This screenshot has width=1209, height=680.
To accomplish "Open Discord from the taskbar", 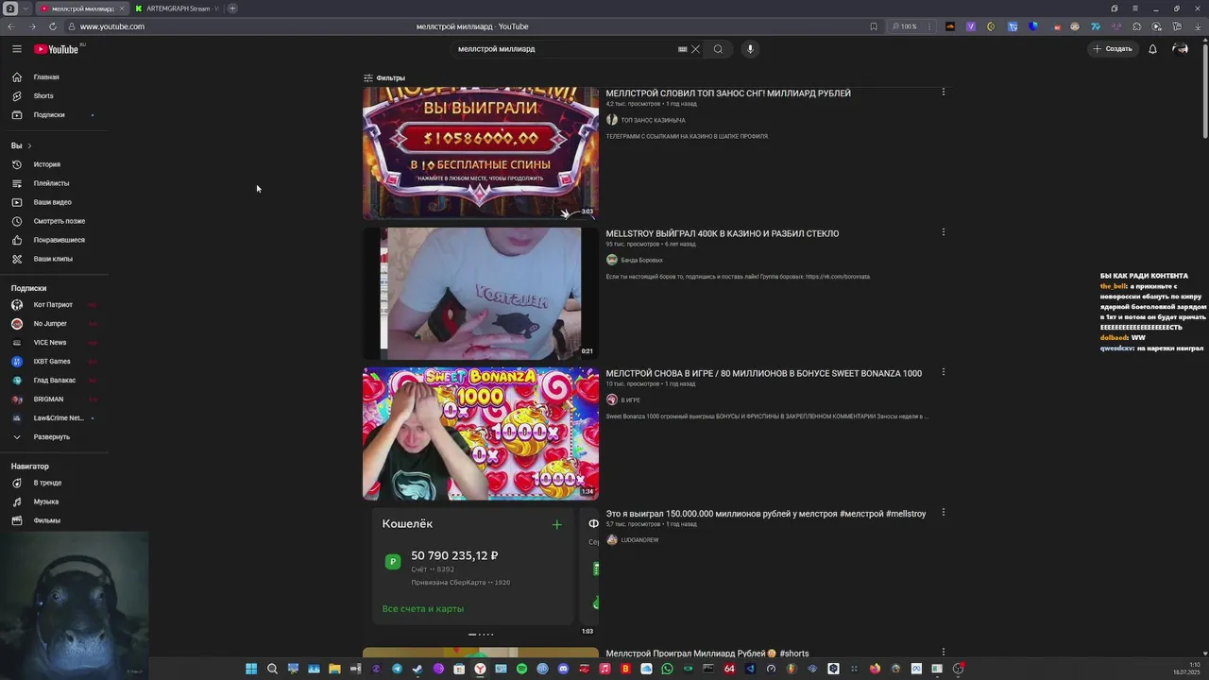I will 563,669.
